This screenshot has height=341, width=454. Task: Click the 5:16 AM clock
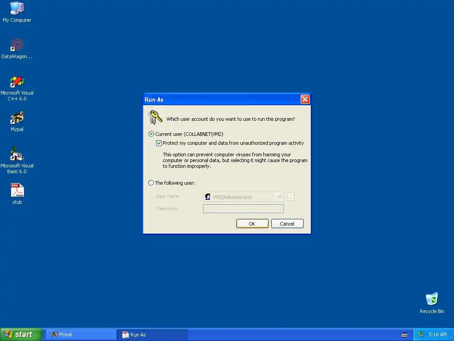point(438,335)
